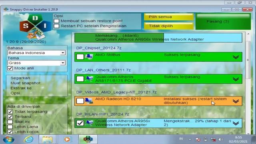Click the Qualcomm AR8171 LAN device icon
The image size is (256, 144).
[90, 79]
